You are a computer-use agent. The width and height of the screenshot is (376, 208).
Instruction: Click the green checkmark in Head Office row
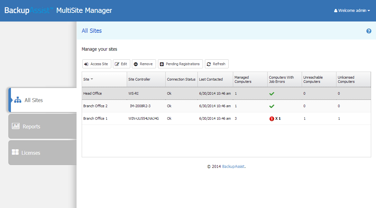[271, 94]
